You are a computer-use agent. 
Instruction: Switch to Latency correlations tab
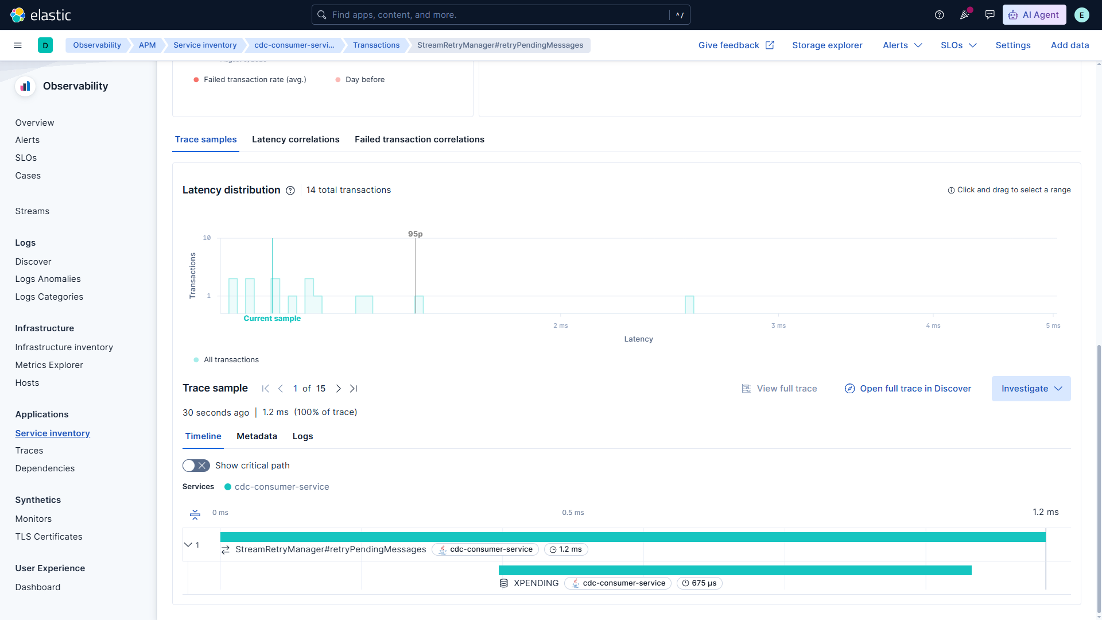pyautogui.click(x=296, y=139)
